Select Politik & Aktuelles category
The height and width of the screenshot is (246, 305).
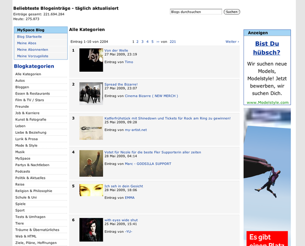[30, 178]
